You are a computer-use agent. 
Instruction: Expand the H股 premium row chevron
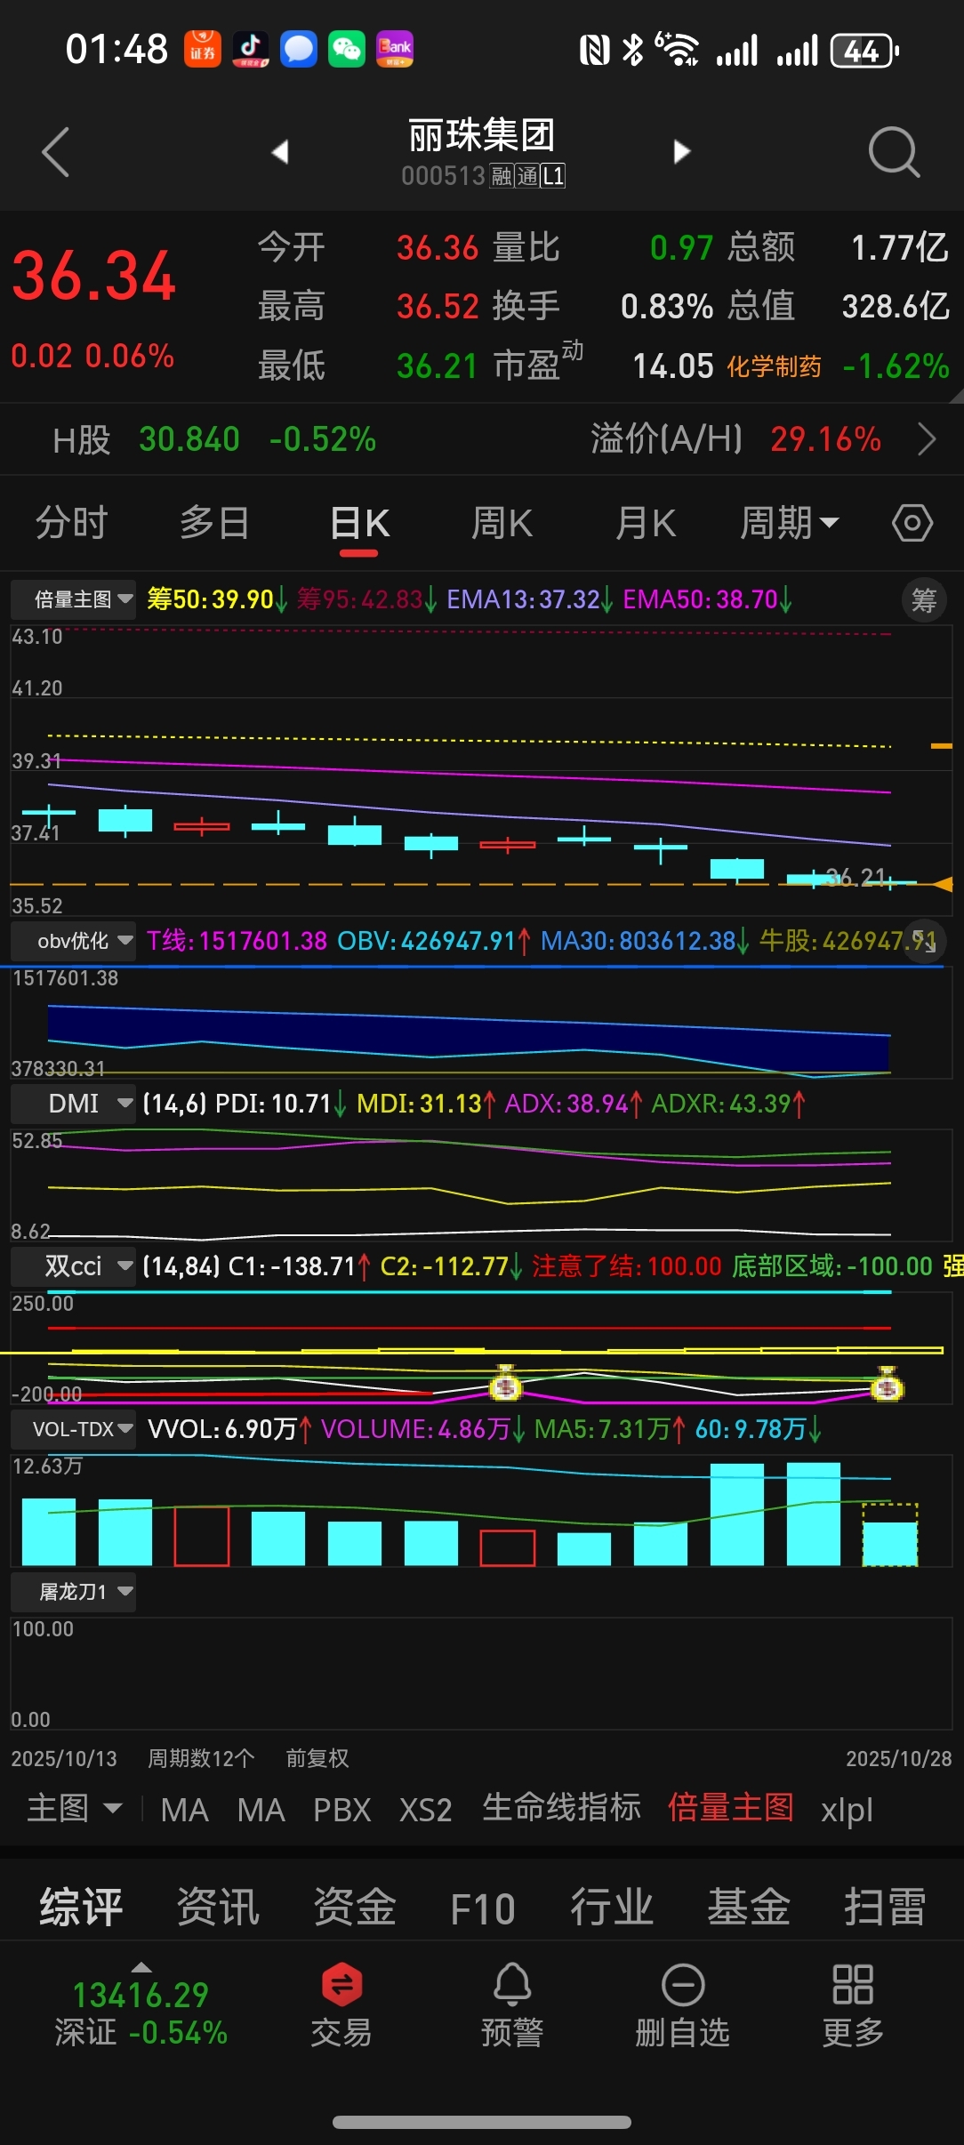click(x=927, y=439)
